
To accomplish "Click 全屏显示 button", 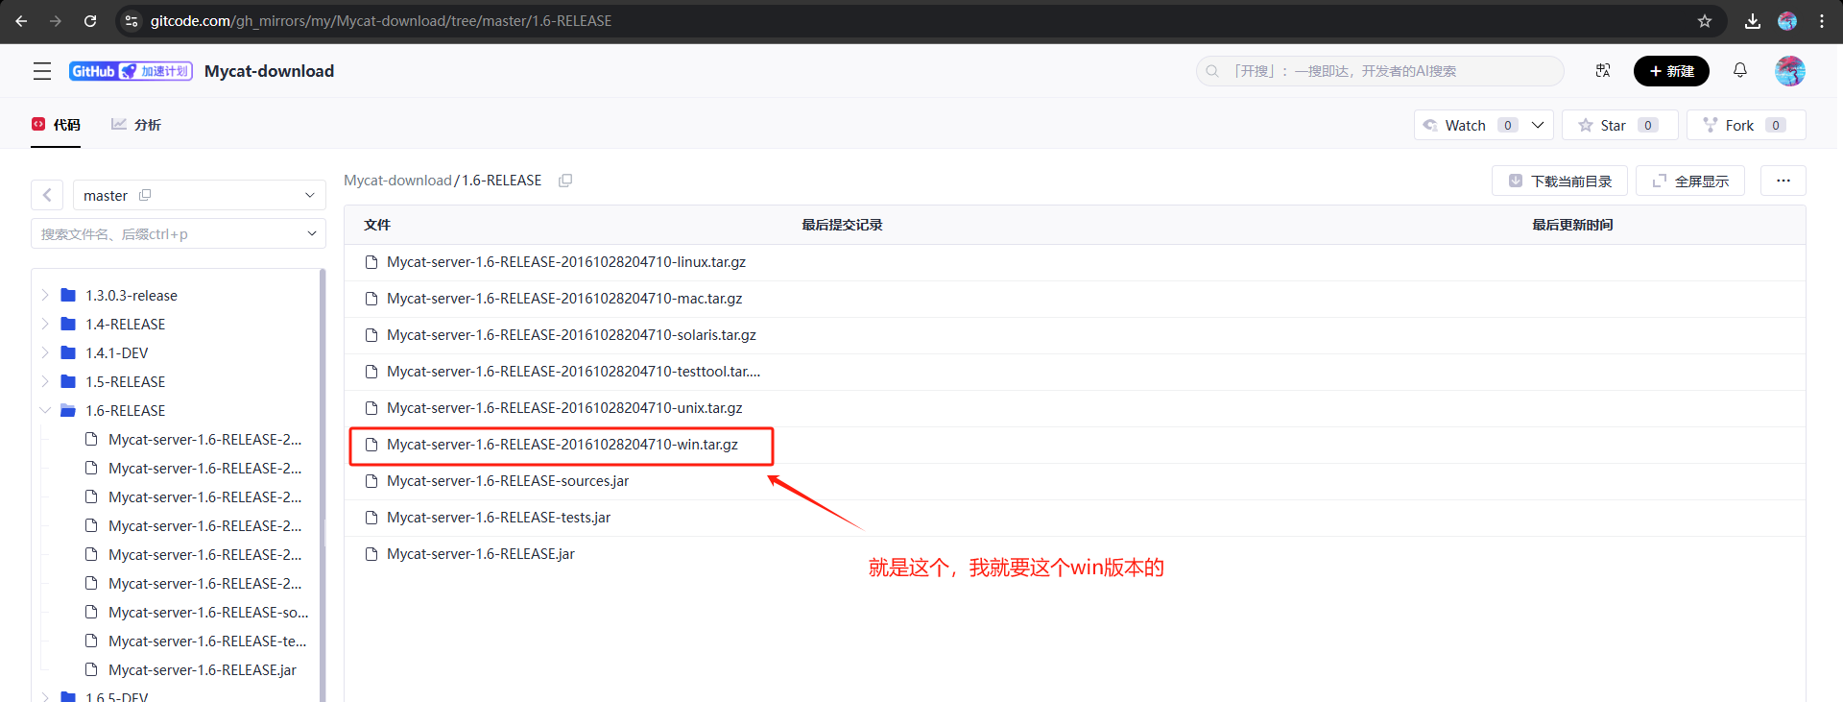I will point(1690,181).
